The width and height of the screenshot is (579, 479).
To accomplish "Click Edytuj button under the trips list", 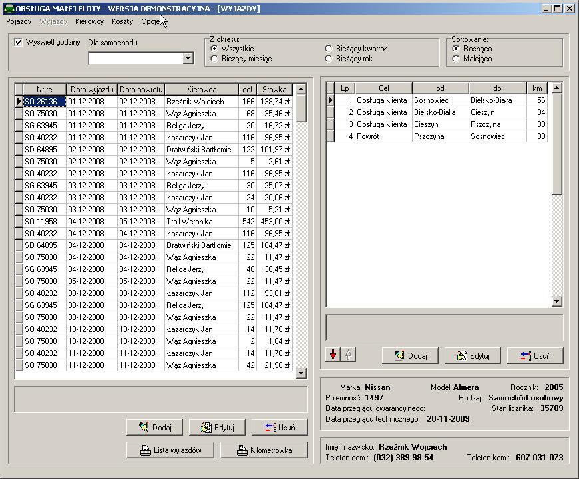I will click(217, 427).
